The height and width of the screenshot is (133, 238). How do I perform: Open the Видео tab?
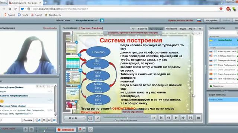(183, 29)
